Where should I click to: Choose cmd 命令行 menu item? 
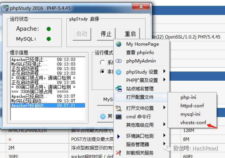pos(141,116)
